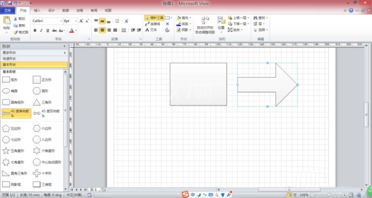
Task: Click the Select (选择) button
Action: [260, 30]
